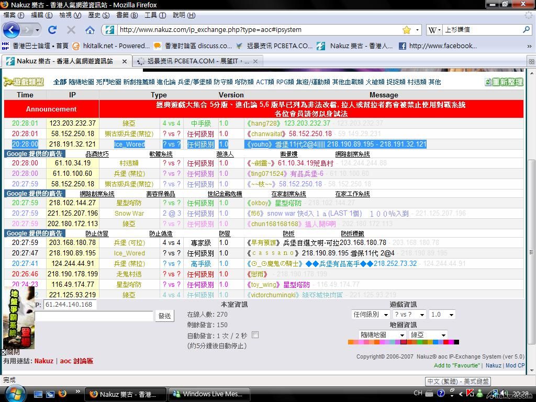Viewport: 536px width, 402px height.
Task: Open the 'aoc 討論區' forum link
Action: tap(76, 361)
